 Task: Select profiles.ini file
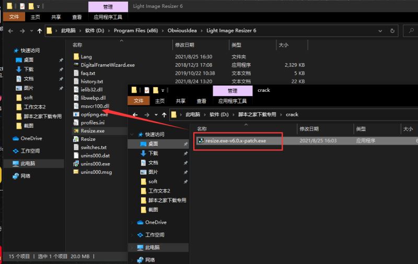tap(89, 123)
